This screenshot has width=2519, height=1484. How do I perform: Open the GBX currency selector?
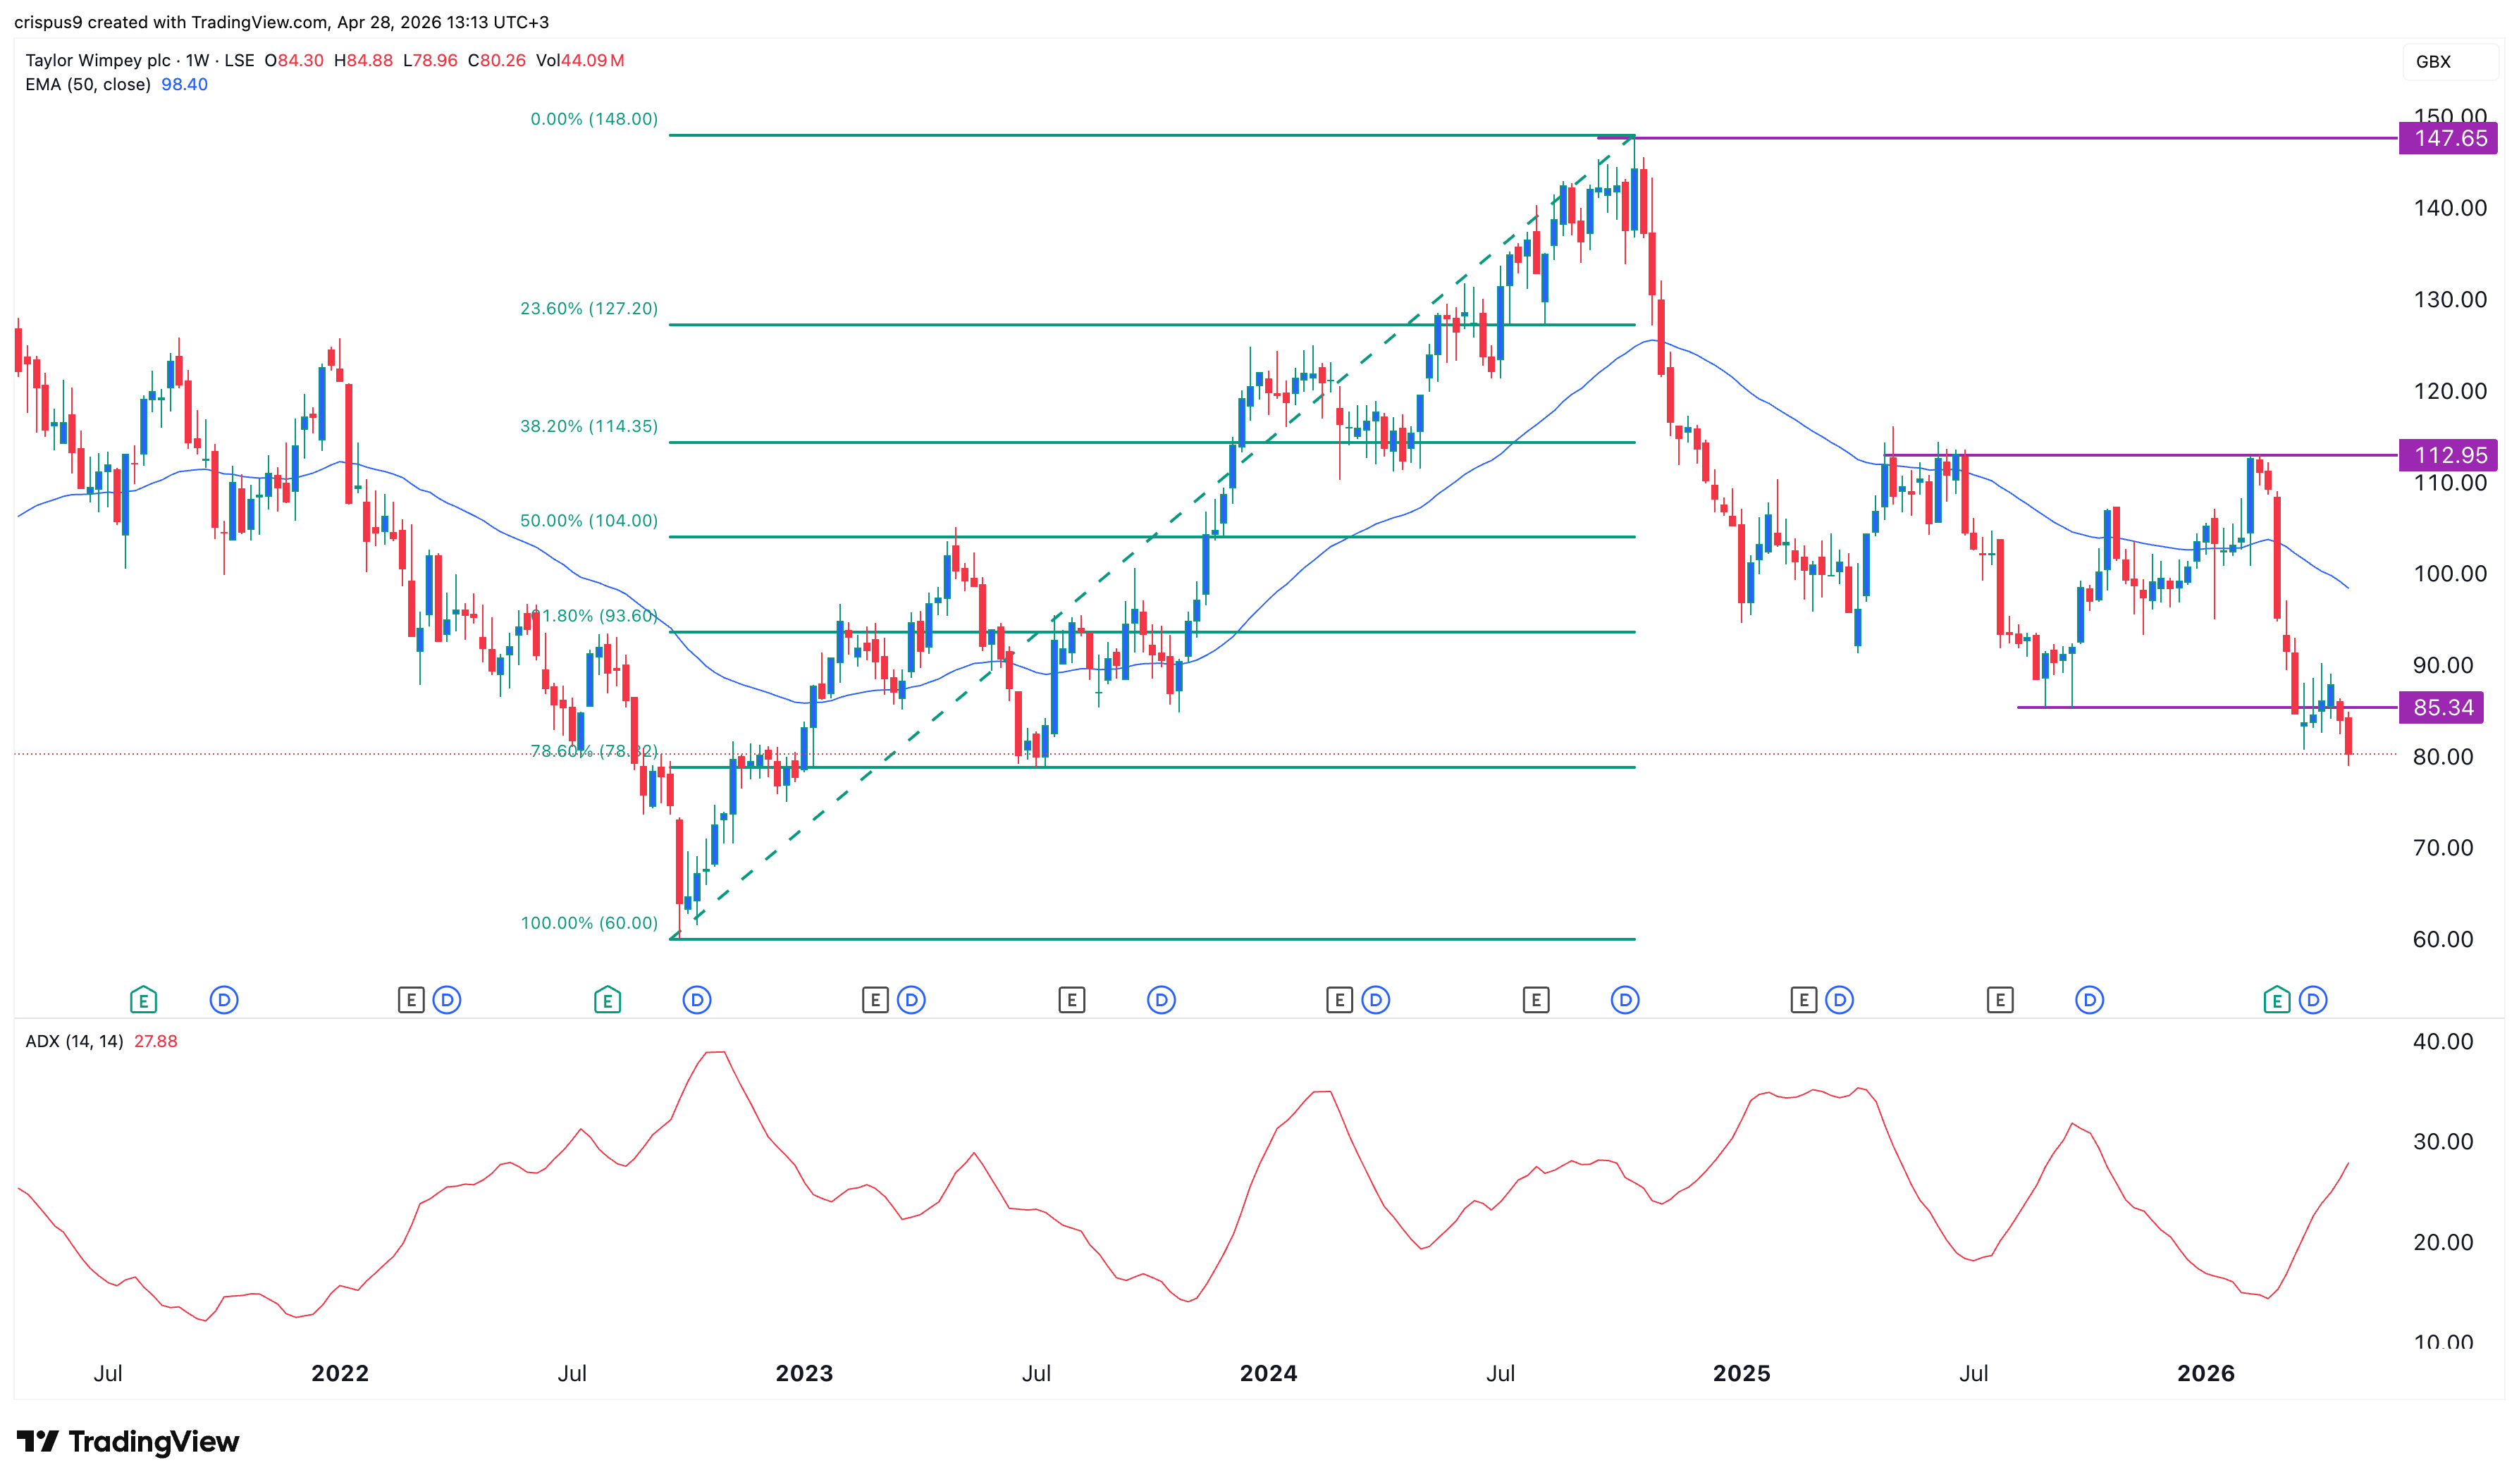2433,62
